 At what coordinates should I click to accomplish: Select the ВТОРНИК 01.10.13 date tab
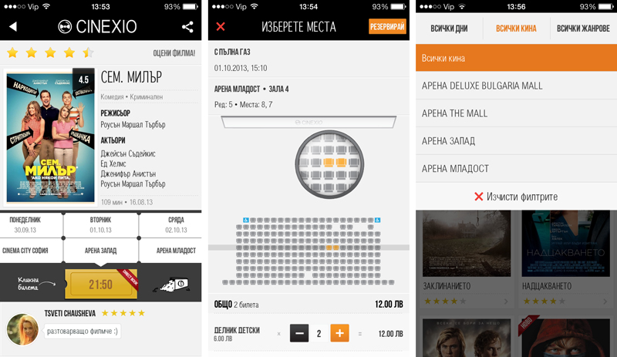[101, 224]
